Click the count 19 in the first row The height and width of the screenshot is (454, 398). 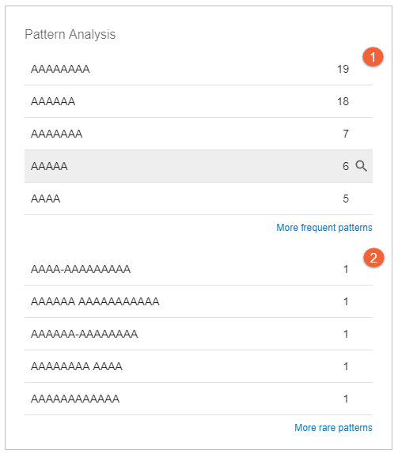343,69
